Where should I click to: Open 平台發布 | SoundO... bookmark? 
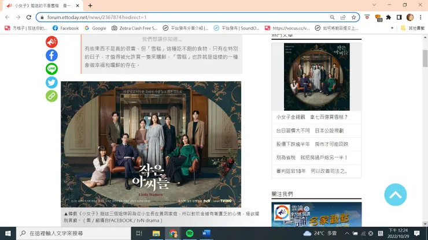point(237,28)
